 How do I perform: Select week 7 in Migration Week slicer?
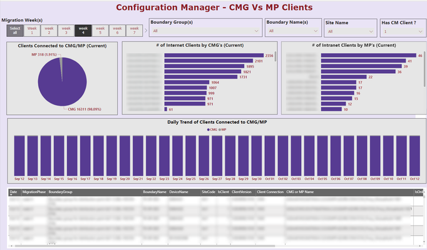tap(134, 31)
